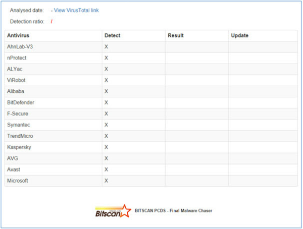Click the Analysed date label

(x=27, y=11)
